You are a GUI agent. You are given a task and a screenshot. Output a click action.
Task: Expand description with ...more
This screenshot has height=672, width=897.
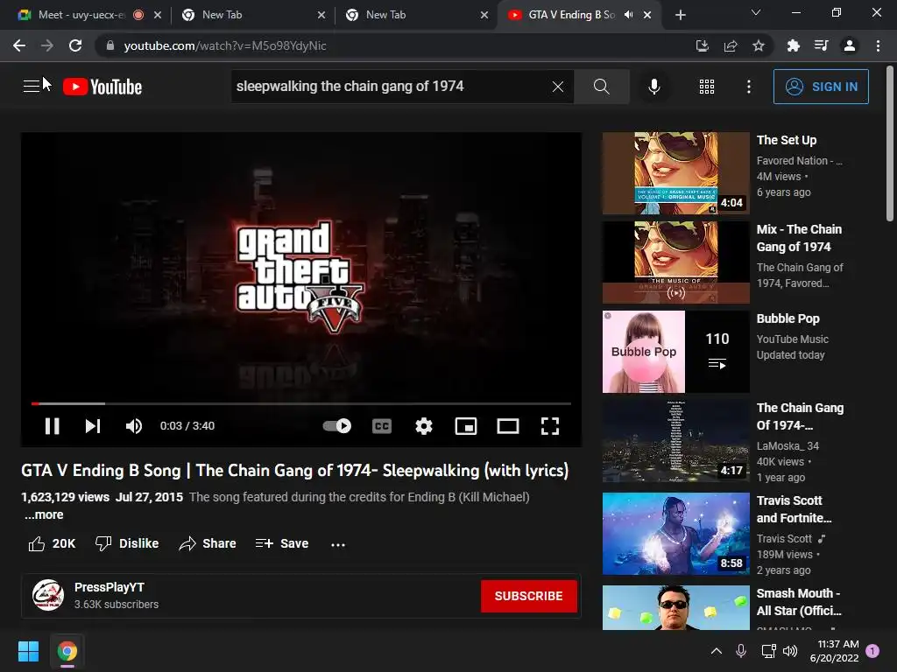(x=44, y=514)
